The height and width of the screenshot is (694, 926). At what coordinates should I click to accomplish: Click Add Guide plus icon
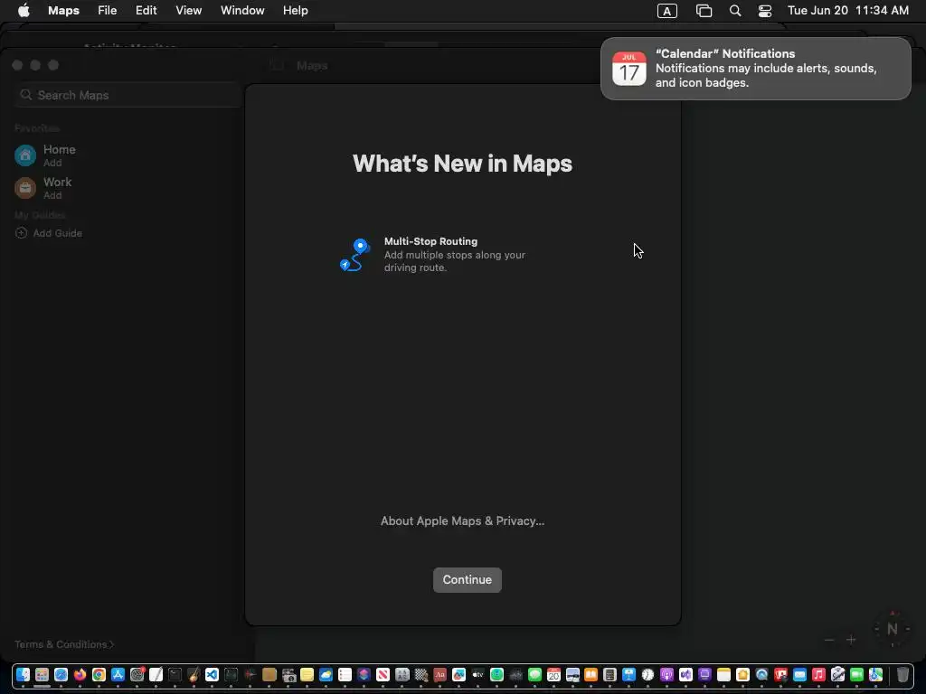coord(21,232)
